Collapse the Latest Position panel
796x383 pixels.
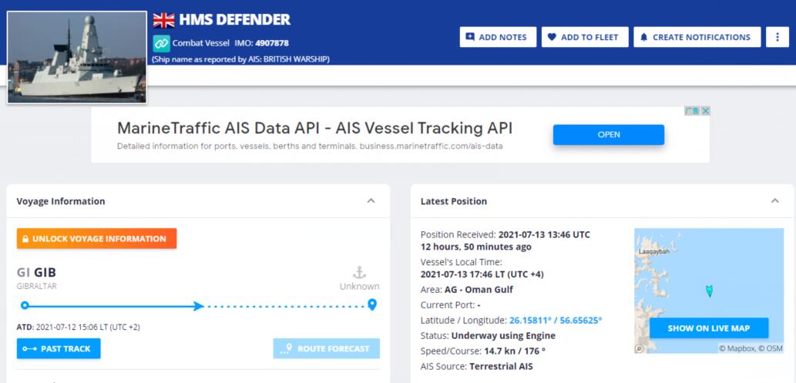tap(774, 201)
